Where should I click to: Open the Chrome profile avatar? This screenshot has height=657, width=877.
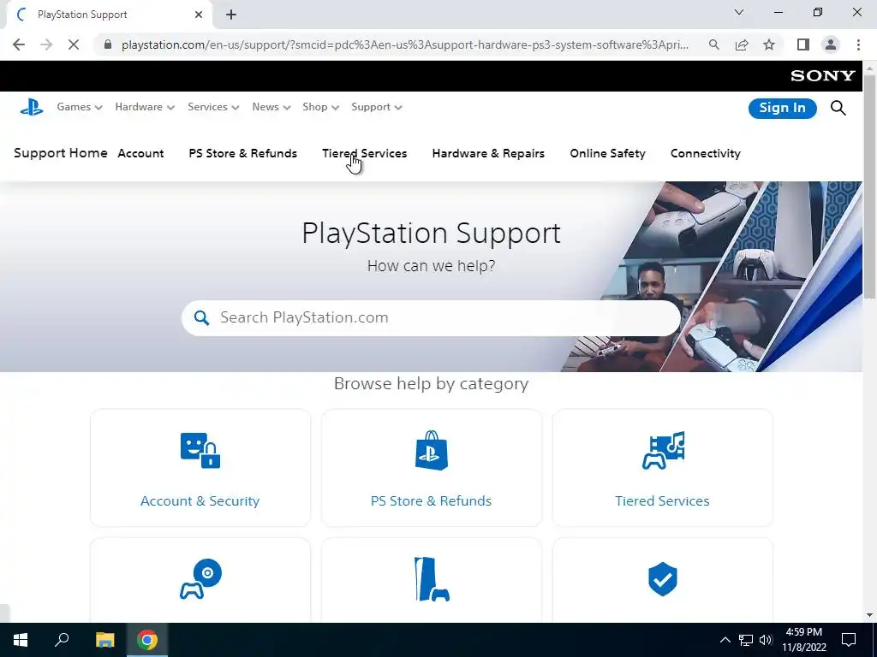pos(831,44)
